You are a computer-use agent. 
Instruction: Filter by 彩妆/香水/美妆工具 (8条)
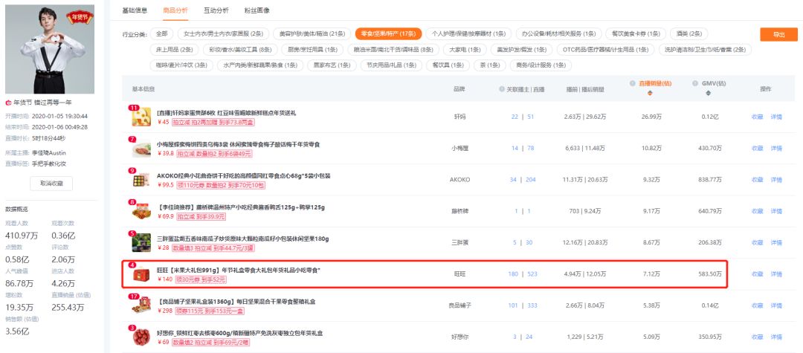(x=239, y=50)
